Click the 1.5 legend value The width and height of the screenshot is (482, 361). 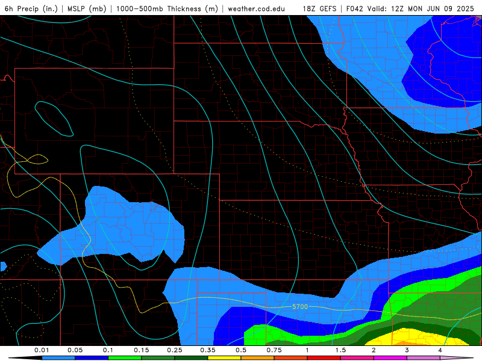click(x=340, y=350)
